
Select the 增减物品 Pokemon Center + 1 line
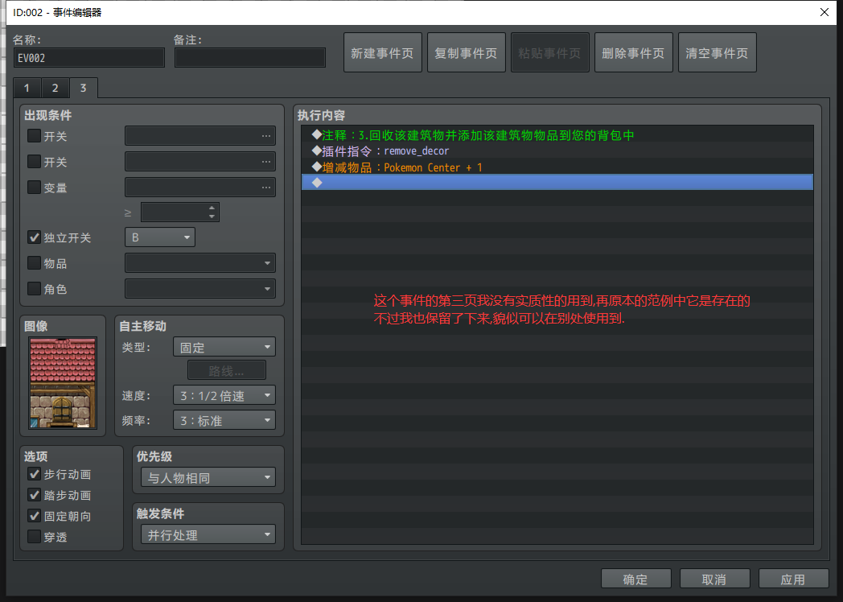[557, 167]
